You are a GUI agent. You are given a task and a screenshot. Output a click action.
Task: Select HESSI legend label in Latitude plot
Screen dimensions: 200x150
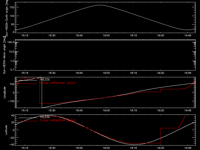point(45,117)
